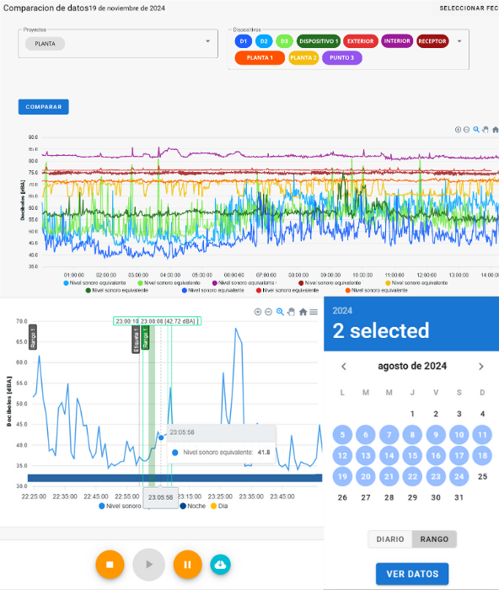Click the PLANTA 2 device chip

tap(303, 57)
